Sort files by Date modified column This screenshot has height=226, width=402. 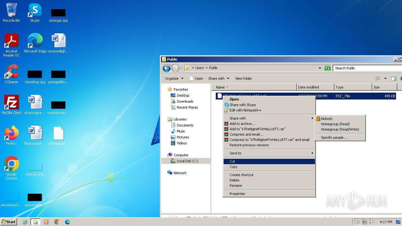coord(315,87)
